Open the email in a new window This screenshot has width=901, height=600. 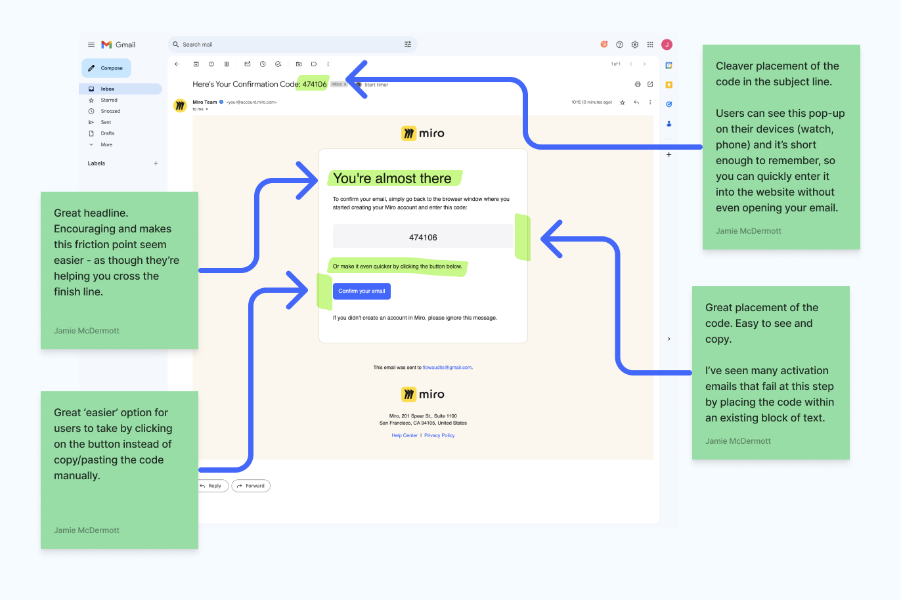pos(650,84)
